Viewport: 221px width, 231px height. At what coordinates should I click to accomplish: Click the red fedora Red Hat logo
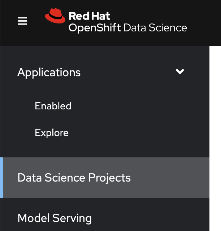(55, 17)
